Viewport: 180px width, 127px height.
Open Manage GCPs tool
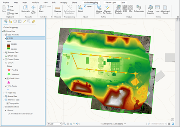99,8
